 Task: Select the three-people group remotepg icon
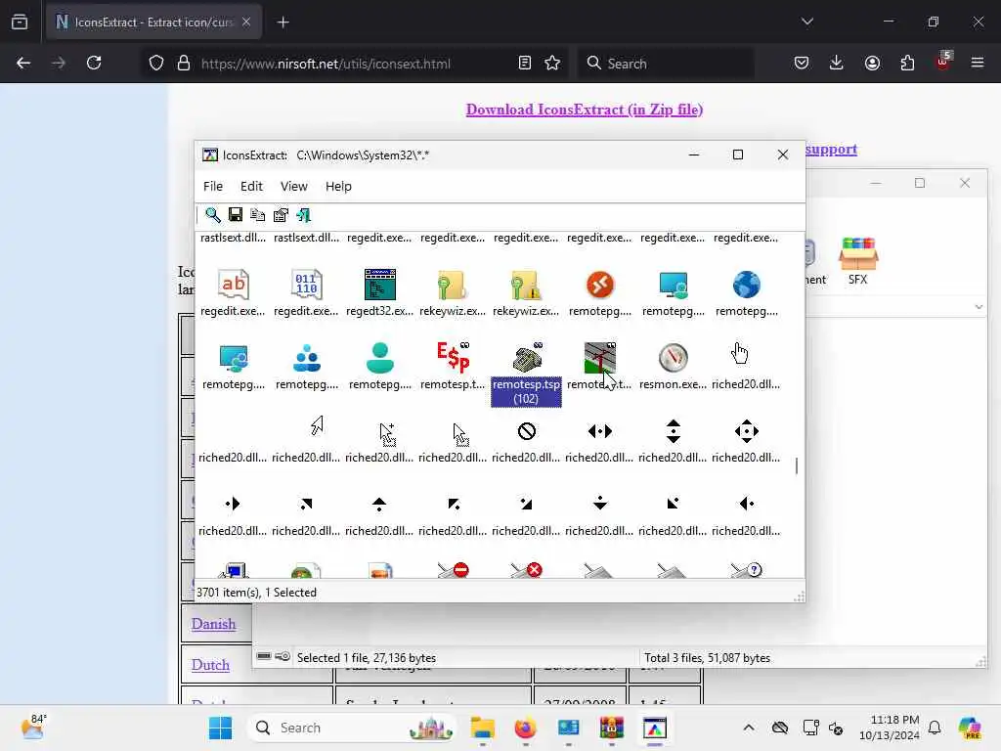(x=306, y=358)
